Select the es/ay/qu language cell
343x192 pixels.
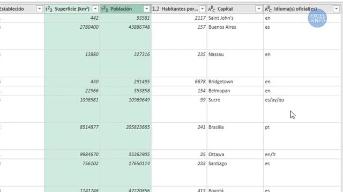tap(302, 109)
